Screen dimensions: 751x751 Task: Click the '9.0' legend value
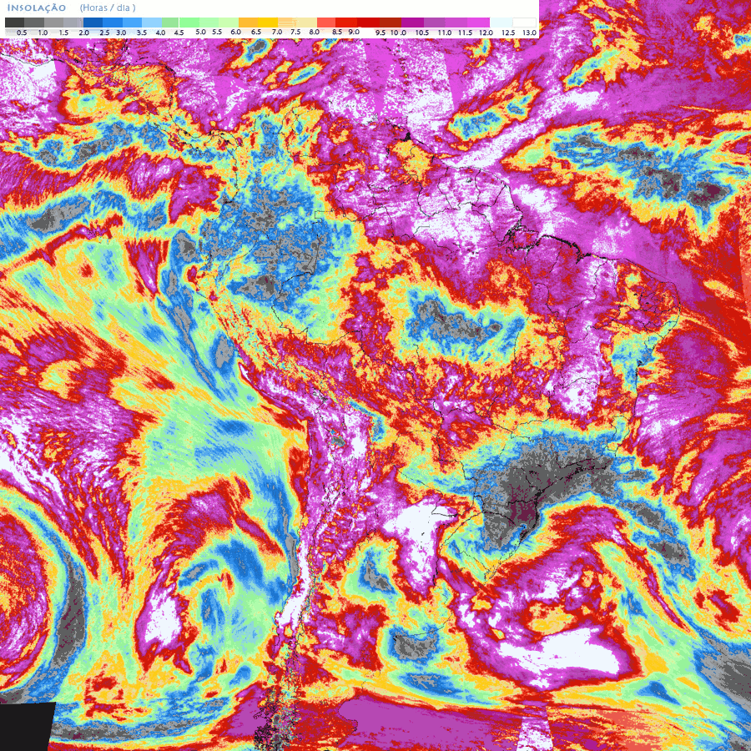point(354,32)
